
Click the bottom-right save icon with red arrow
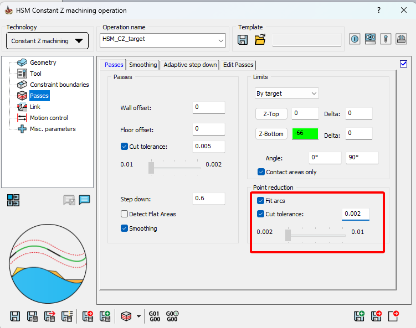click(x=376, y=316)
